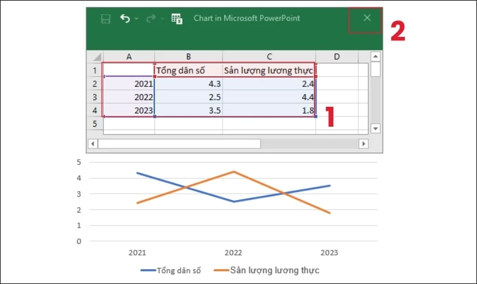Click the 2023 chart axis label
The image size is (477, 284).
point(329,253)
